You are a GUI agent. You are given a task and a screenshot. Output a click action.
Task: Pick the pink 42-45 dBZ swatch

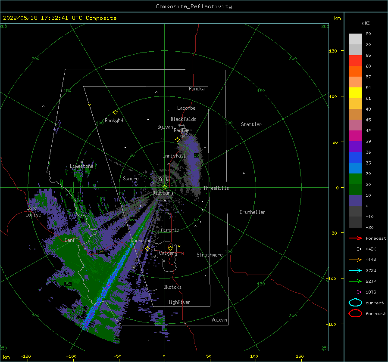[x=355, y=125]
